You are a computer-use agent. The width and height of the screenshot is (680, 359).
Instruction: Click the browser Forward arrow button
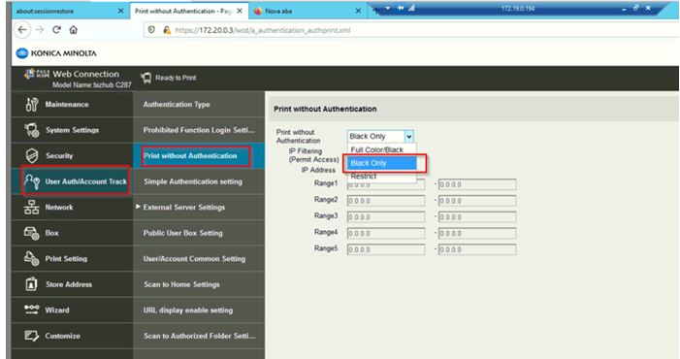(x=40, y=30)
